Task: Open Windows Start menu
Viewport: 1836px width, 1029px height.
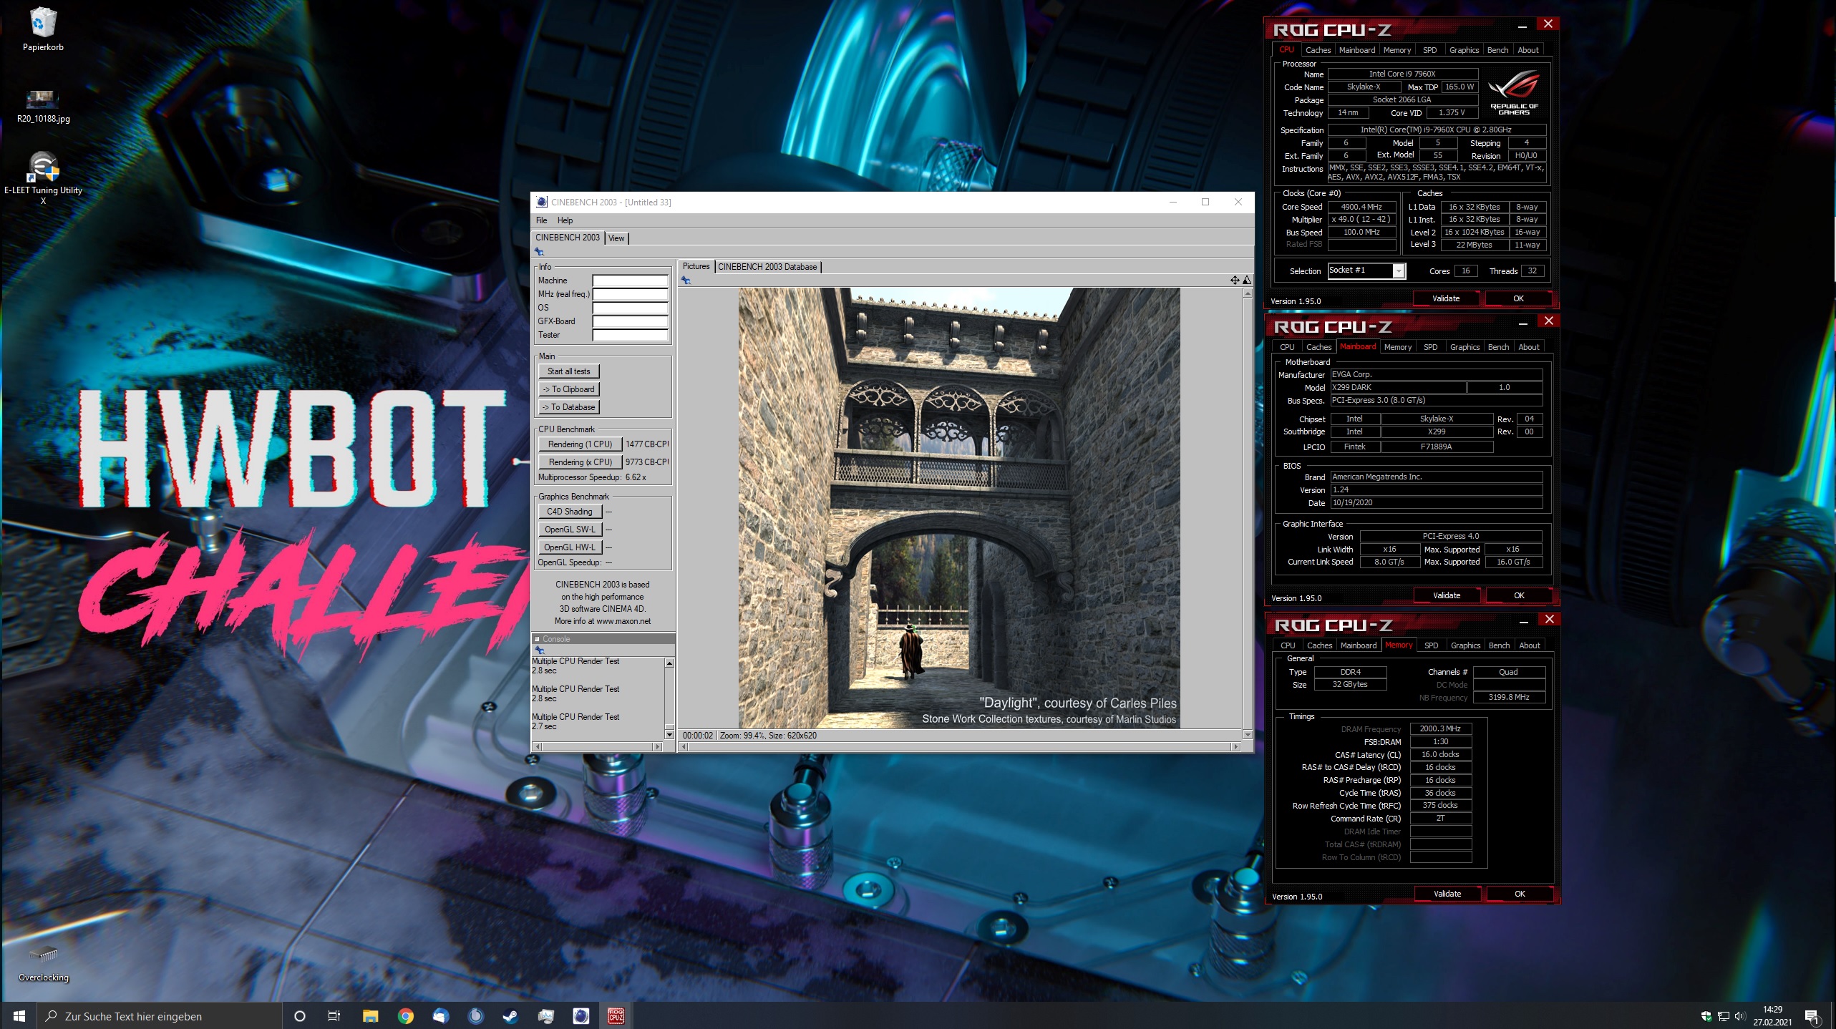Action: [x=19, y=1015]
